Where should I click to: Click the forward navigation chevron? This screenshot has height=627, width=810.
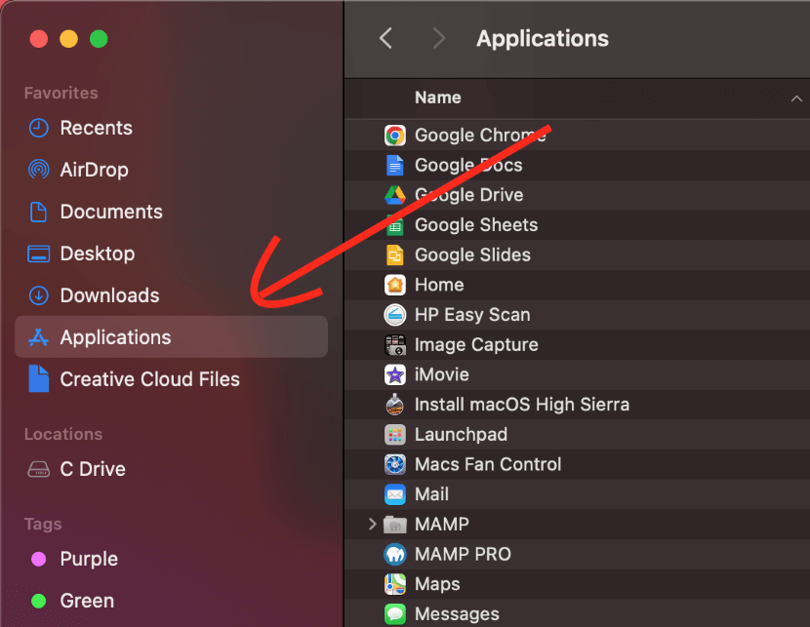tap(438, 38)
